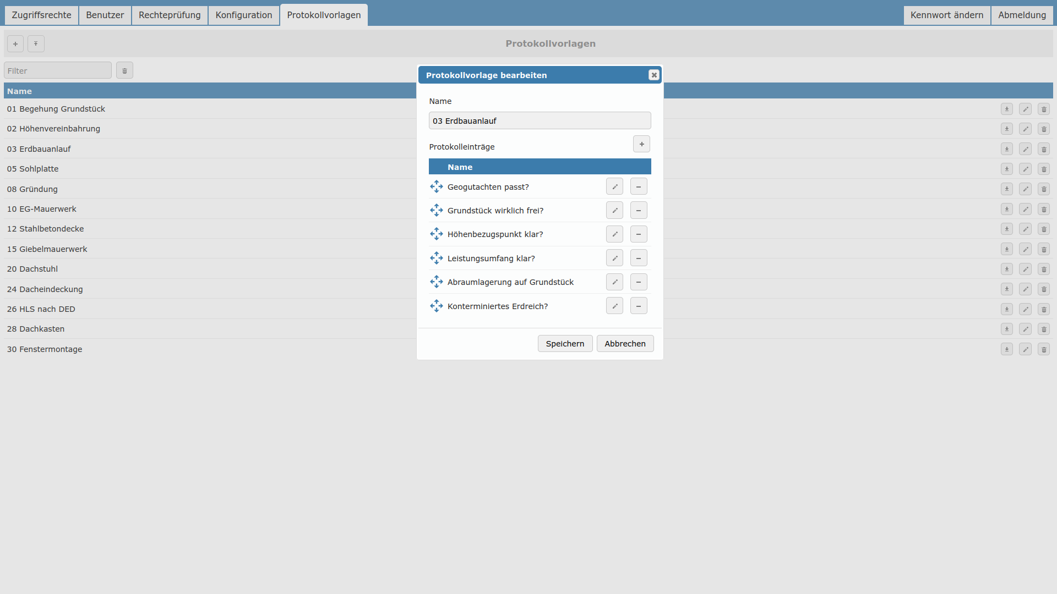
Task: Delete the '01 Begehung Grundstück' template
Action: coord(1044,109)
